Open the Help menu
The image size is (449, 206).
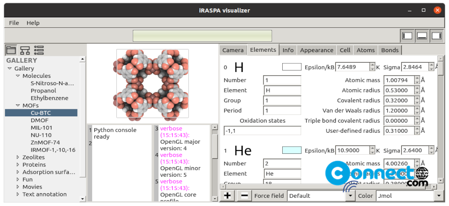[x=33, y=23]
